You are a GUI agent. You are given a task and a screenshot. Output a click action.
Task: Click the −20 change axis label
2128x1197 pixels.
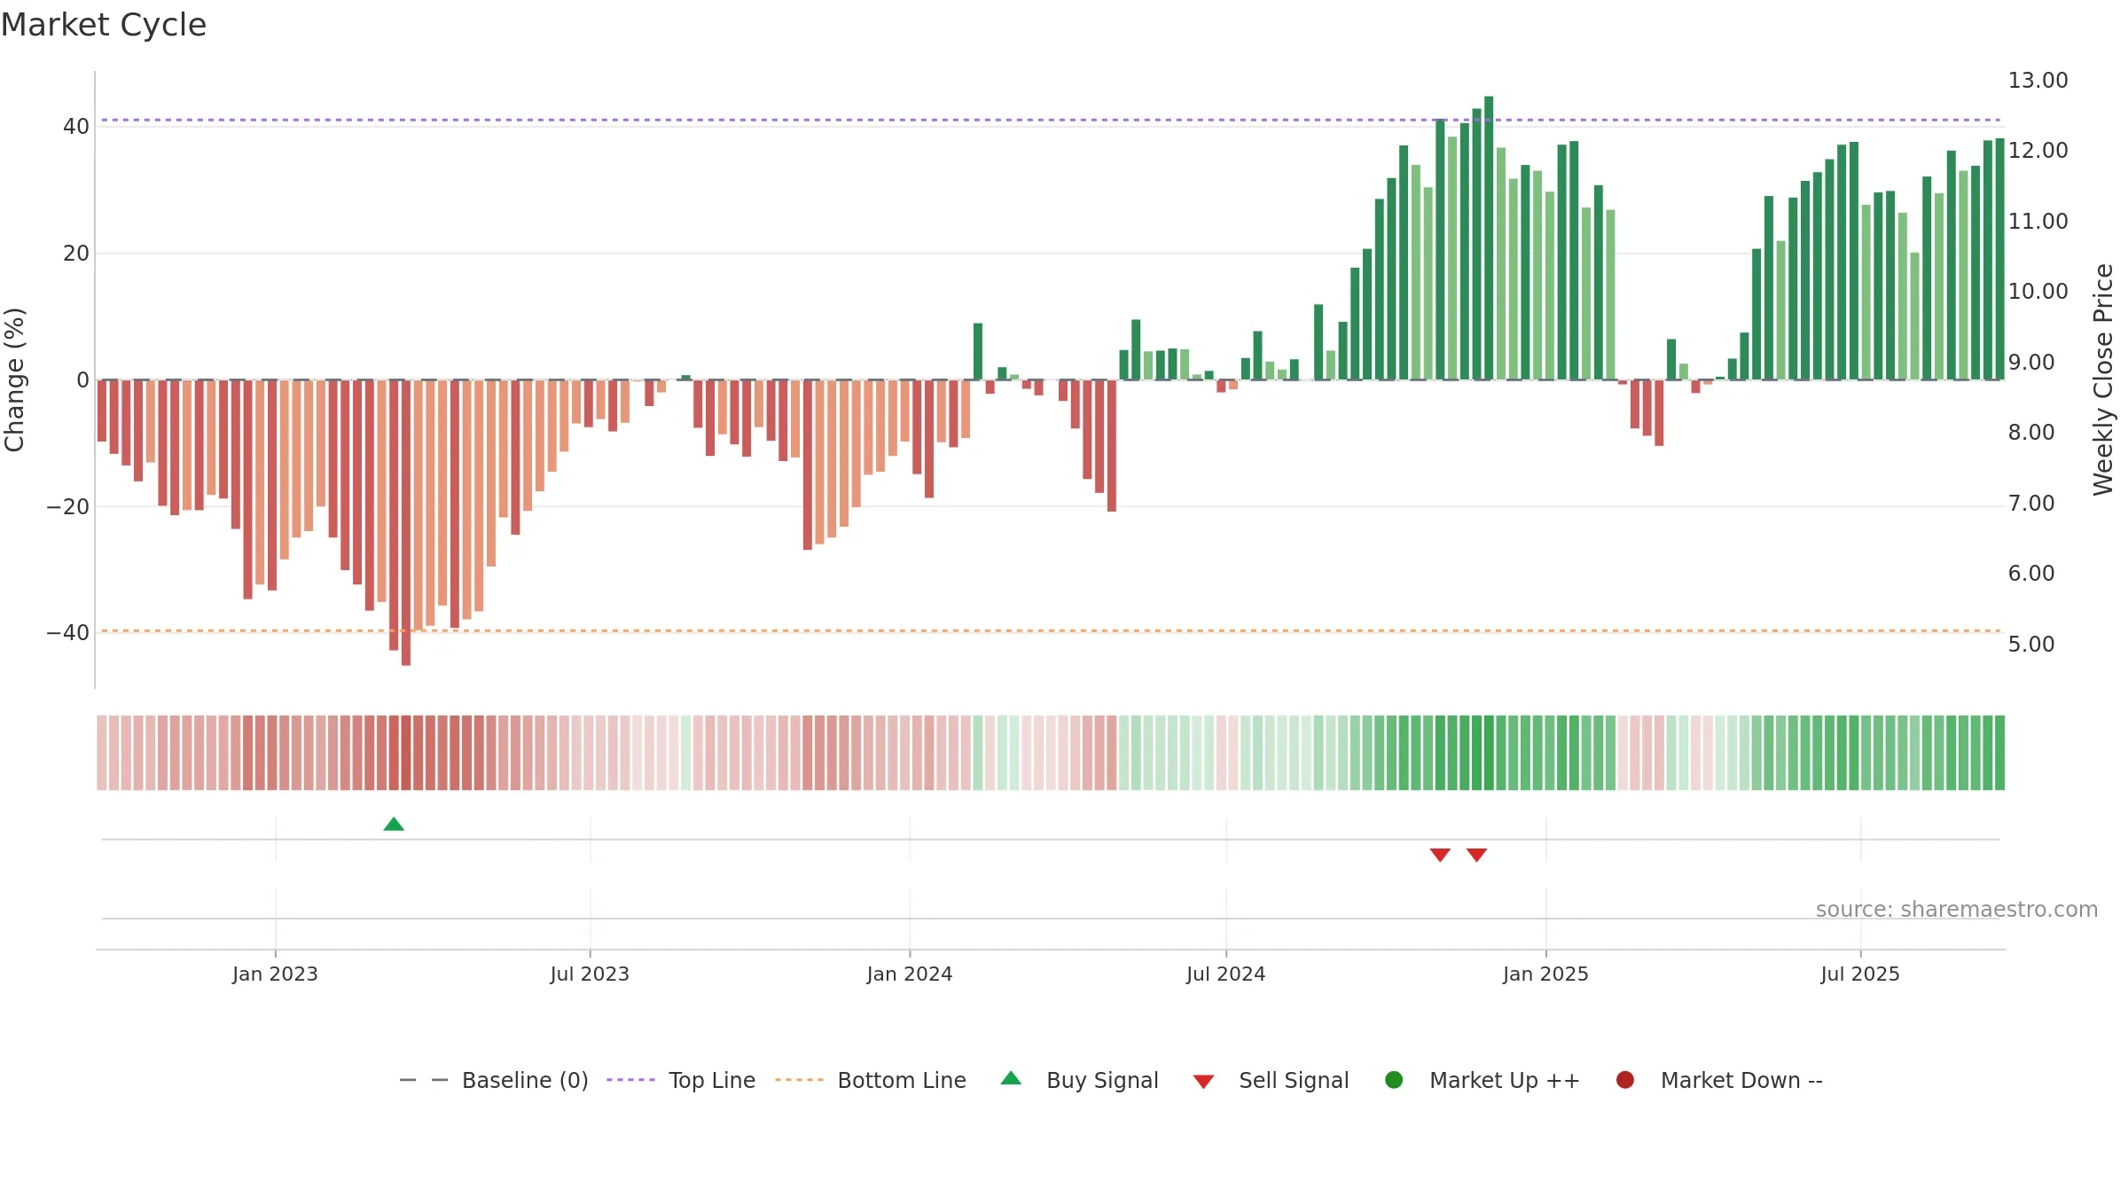pos(67,506)
